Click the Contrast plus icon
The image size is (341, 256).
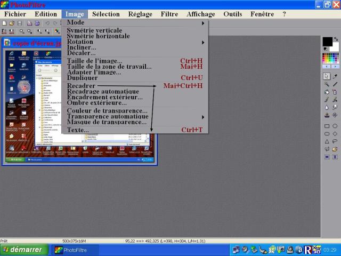[47, 31]
